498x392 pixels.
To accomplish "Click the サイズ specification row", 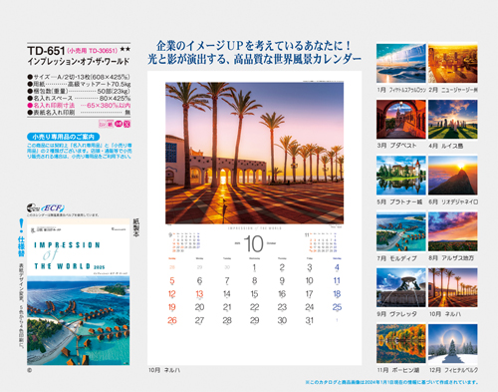I will coord(79,77).
